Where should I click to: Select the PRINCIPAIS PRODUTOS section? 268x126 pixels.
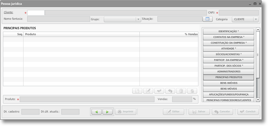click(x=229, y=77)
